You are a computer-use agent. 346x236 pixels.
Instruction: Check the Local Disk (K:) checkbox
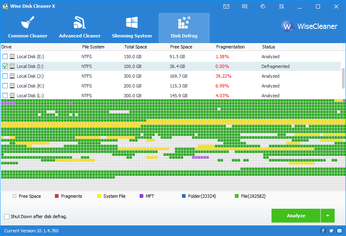[x=5, y=85]
